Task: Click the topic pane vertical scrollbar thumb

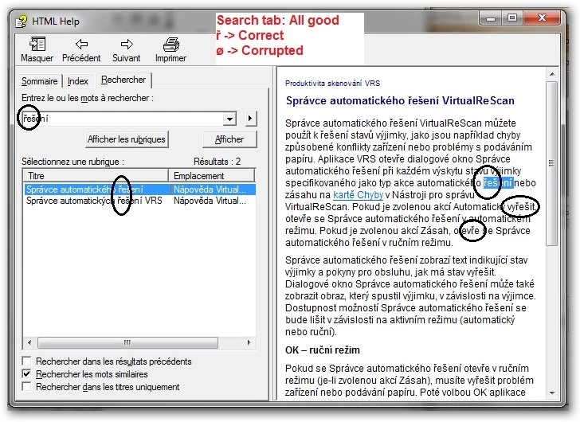Action: click(x=551, y=163)
